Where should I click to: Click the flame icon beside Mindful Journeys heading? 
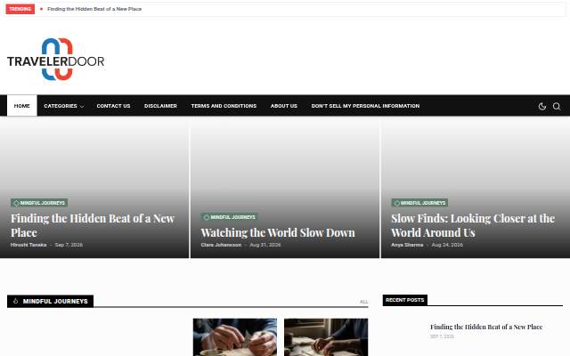click(16, 301)
